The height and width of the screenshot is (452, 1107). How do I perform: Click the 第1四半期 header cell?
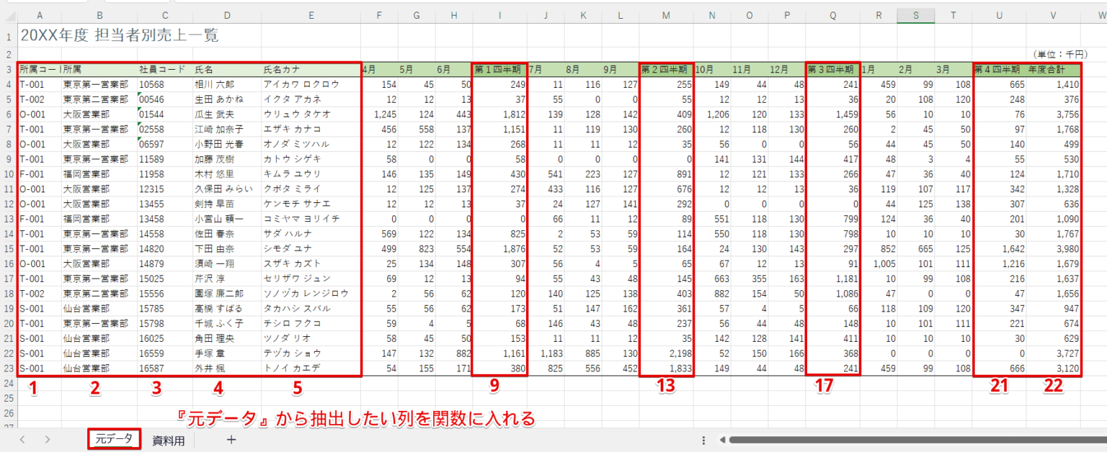pyautogui.click(x=499, y=70)
